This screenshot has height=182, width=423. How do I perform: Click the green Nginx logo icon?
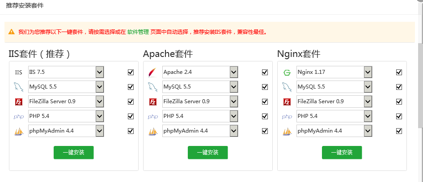click(x=287, y=73)
